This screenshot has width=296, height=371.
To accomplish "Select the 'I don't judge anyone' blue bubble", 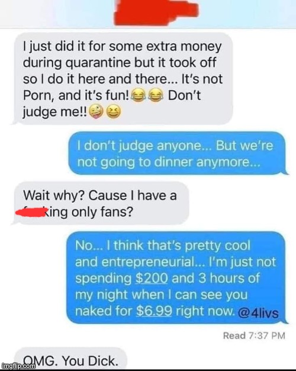I will pos(178,153).
